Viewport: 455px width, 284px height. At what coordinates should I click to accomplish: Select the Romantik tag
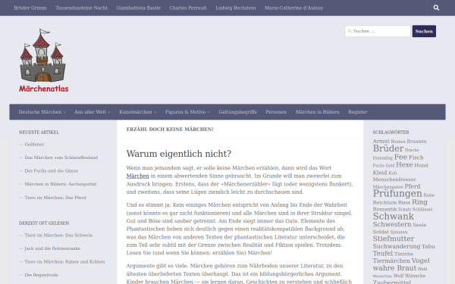384,209
